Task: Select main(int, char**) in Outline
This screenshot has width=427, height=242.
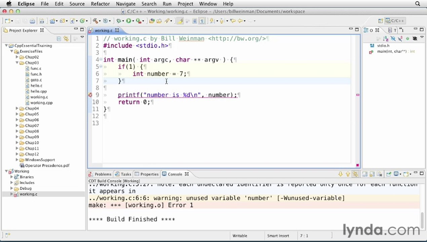Action: (x=392, y=52)
